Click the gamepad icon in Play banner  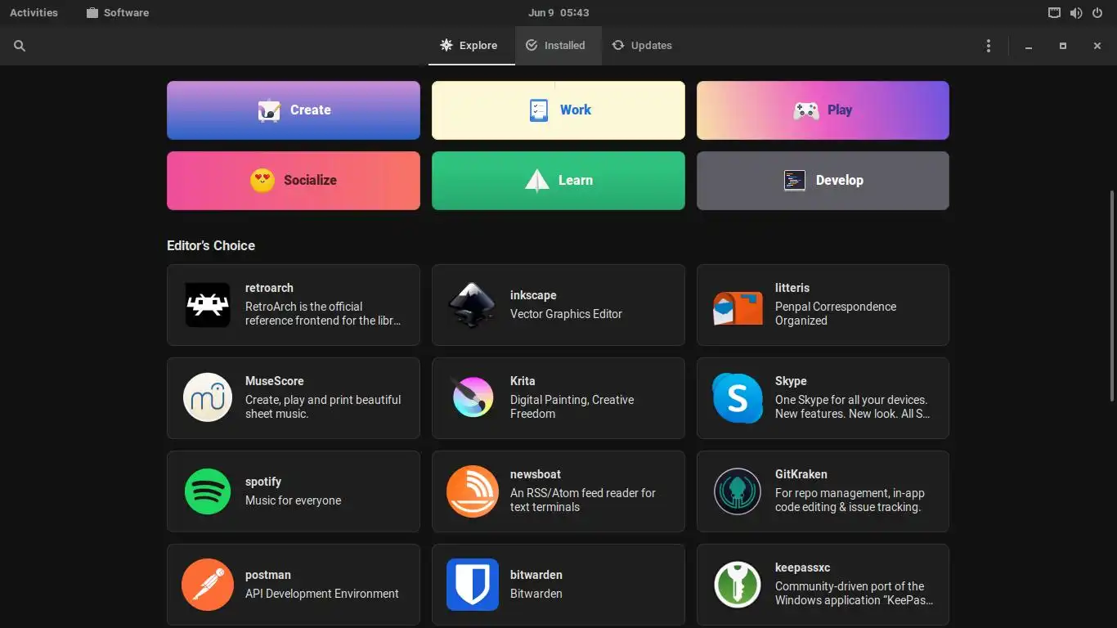[806, 110]
